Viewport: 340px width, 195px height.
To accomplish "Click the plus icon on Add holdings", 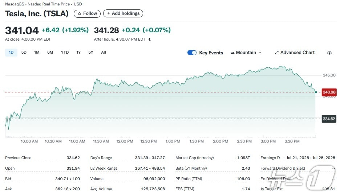I will [108, 13].
